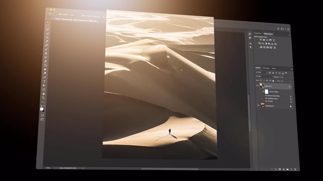The width and height of the screenshot is (323, 181).
Task: Toggle the lock-all padlock in Lock row
Action: tap(273, 81)
